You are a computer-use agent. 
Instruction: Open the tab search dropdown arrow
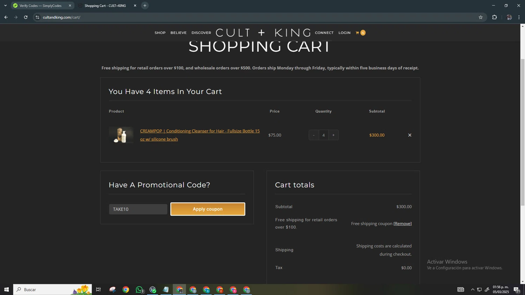5,6
